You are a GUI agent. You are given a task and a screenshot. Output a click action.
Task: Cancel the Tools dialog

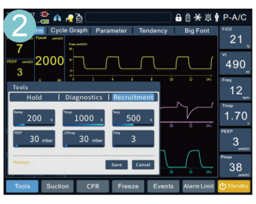pyautogui.click(x=143, y=165)
